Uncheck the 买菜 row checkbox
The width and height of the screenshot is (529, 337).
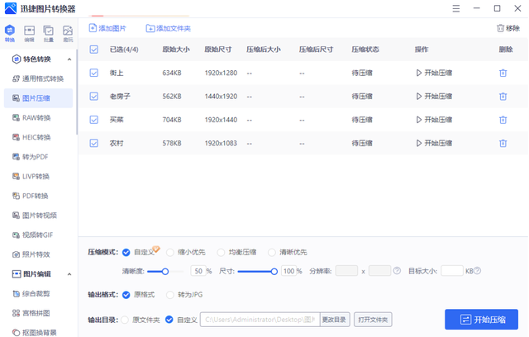(93, 120)
